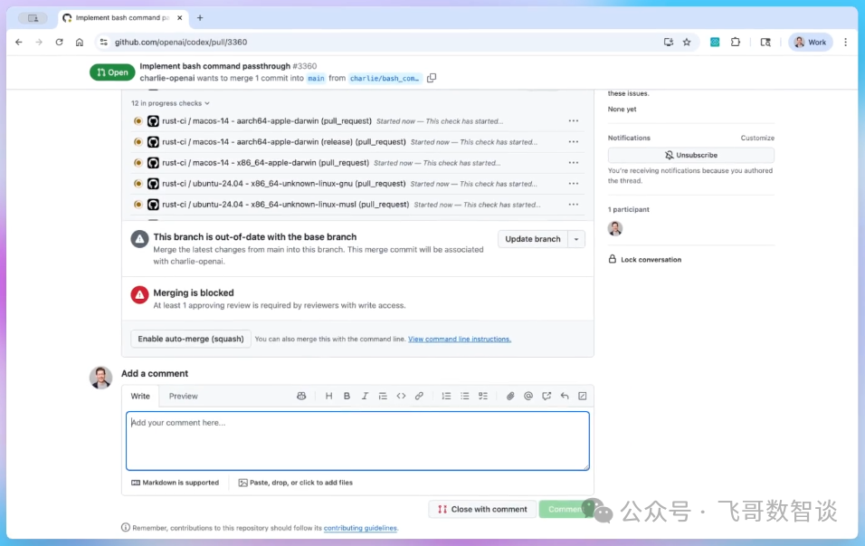This screenshot has height=546, width=865.
Task: Open the extensions puzzle icon
Action: click(736, 42)
